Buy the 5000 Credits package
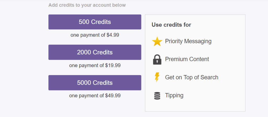The image size is (268, 117). click(x=95, y=83)
